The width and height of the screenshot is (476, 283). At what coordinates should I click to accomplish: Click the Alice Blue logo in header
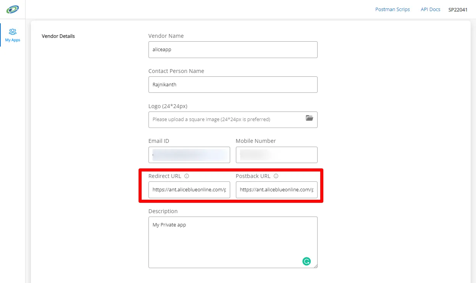pos(13,9)
